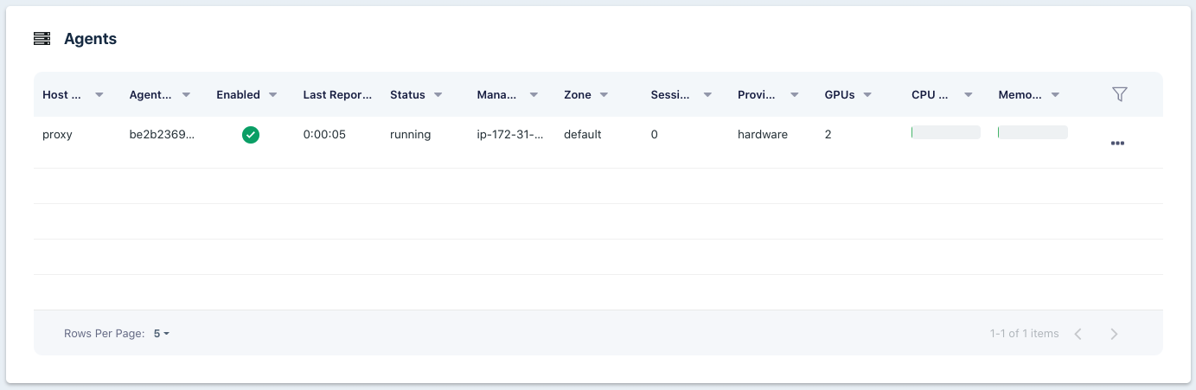Click the Agents server list icon
The width and height of the screenshot is (1196, 390).
click(x=42, y=39)
